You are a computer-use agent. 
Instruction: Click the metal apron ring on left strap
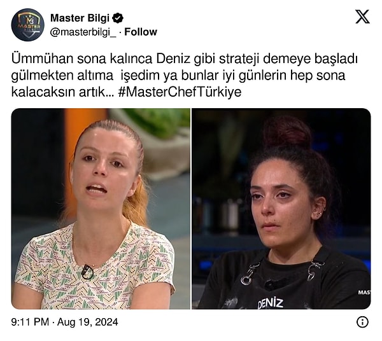[246, 280]
